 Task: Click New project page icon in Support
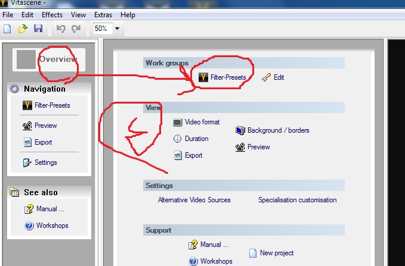click(x=253, y=253)
